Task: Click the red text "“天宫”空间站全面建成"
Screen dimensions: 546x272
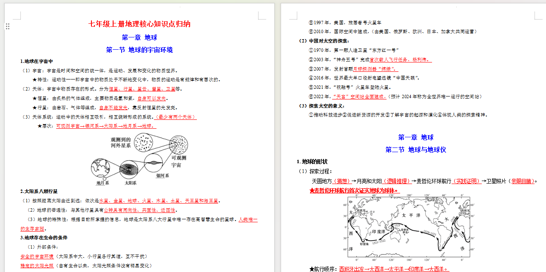Action: (358, 97)
